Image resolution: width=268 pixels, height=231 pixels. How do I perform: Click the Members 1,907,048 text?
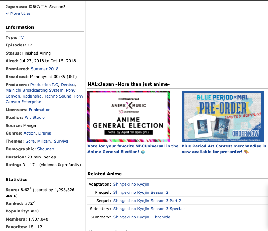pos(27,219)
